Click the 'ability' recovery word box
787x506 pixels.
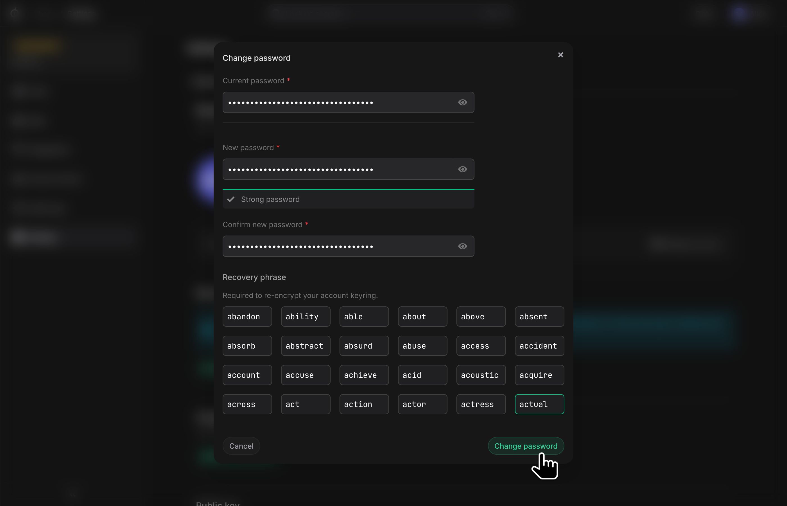(x=306, y=317)
